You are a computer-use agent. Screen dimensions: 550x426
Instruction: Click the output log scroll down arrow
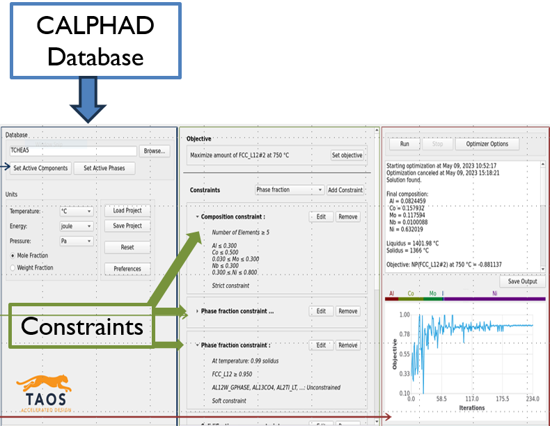pyautogui.click(x=543, y=269)
